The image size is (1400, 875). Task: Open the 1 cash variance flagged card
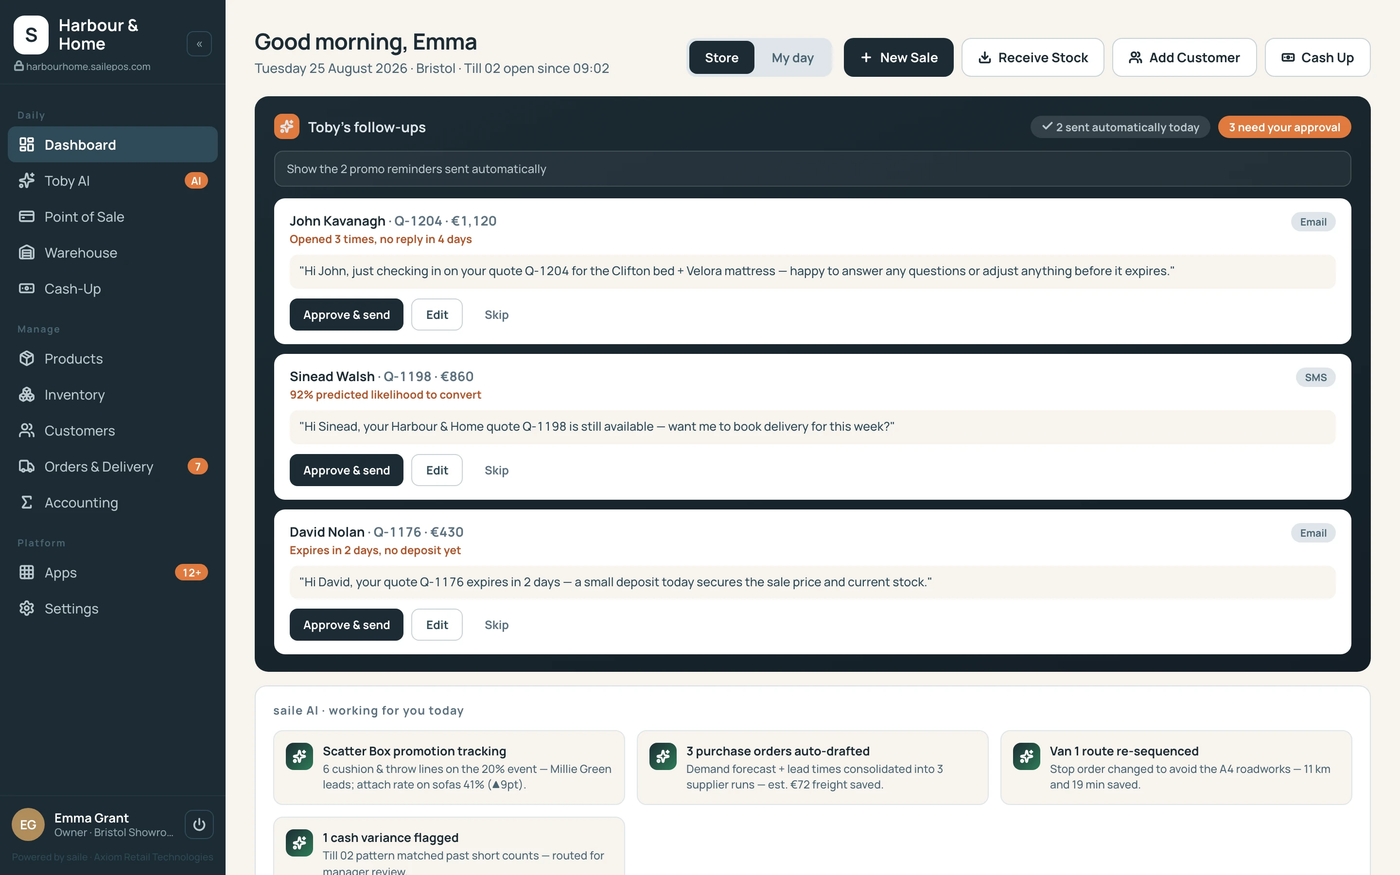(448, 846)
